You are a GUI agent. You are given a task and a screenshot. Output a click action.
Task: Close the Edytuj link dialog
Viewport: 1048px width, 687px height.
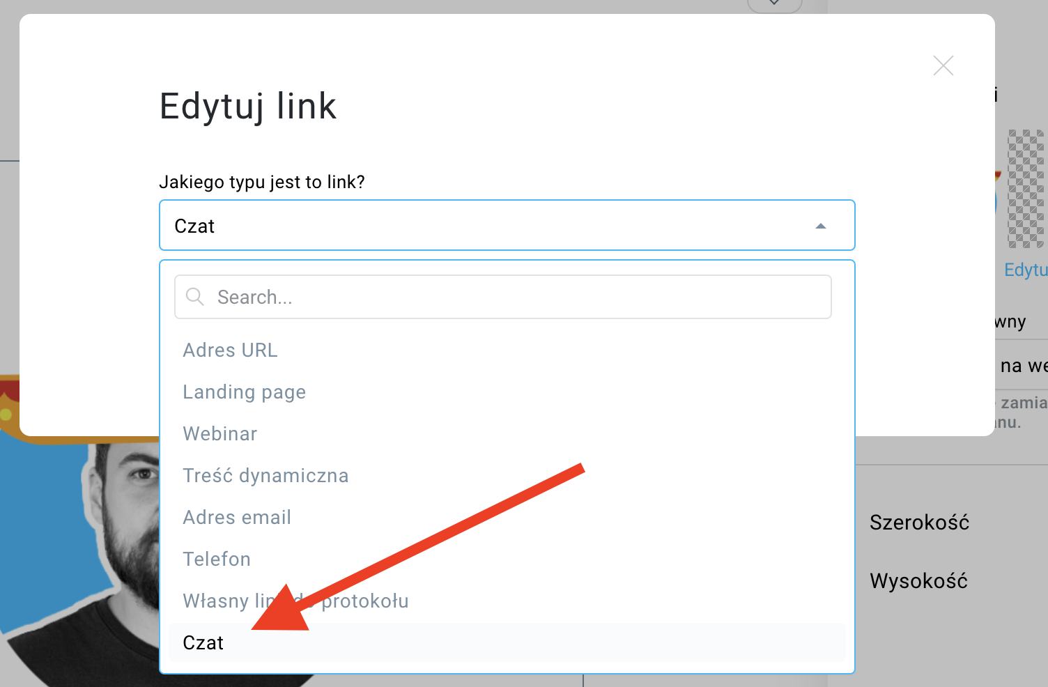coord(943,65)
